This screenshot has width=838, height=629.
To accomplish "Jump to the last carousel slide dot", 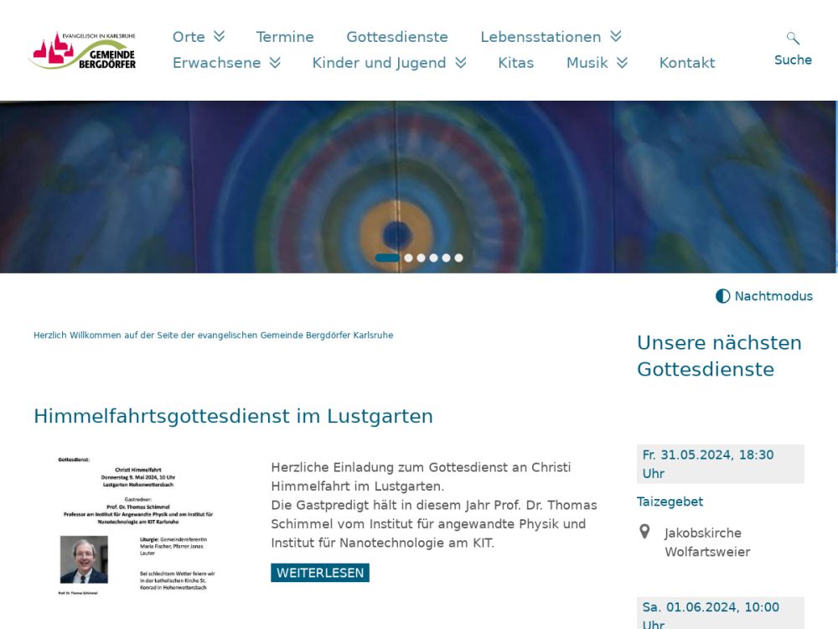I will click(x=458, y=258).
